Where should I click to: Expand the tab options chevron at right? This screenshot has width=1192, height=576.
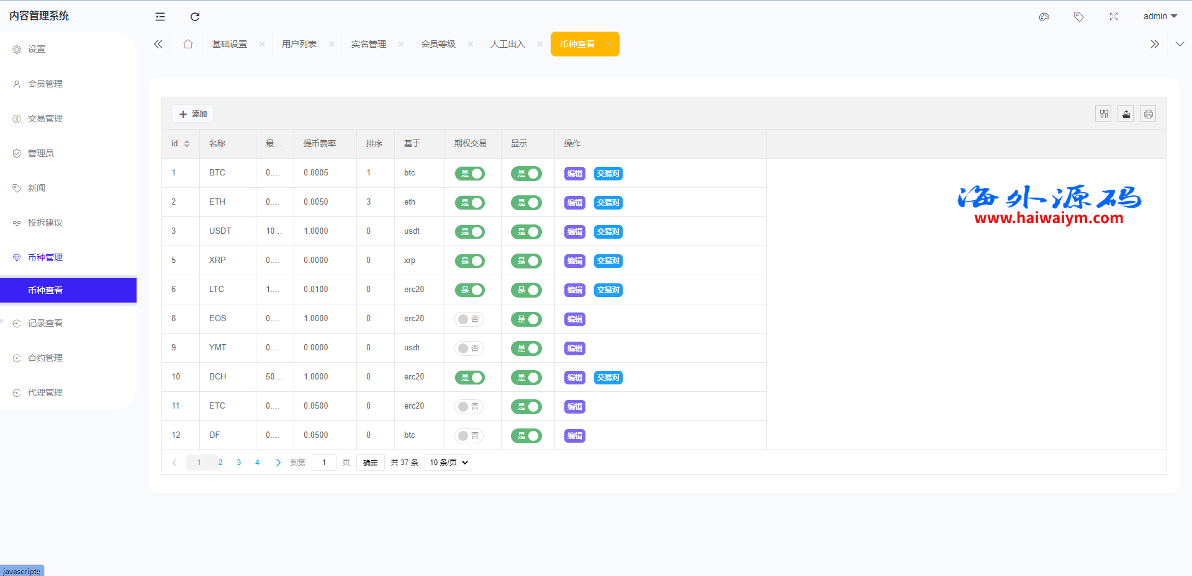point(1180,44)
